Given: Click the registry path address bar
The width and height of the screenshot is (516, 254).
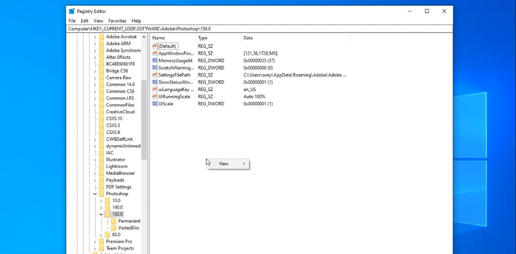Looking at the screenshot, I should [259, 29].
